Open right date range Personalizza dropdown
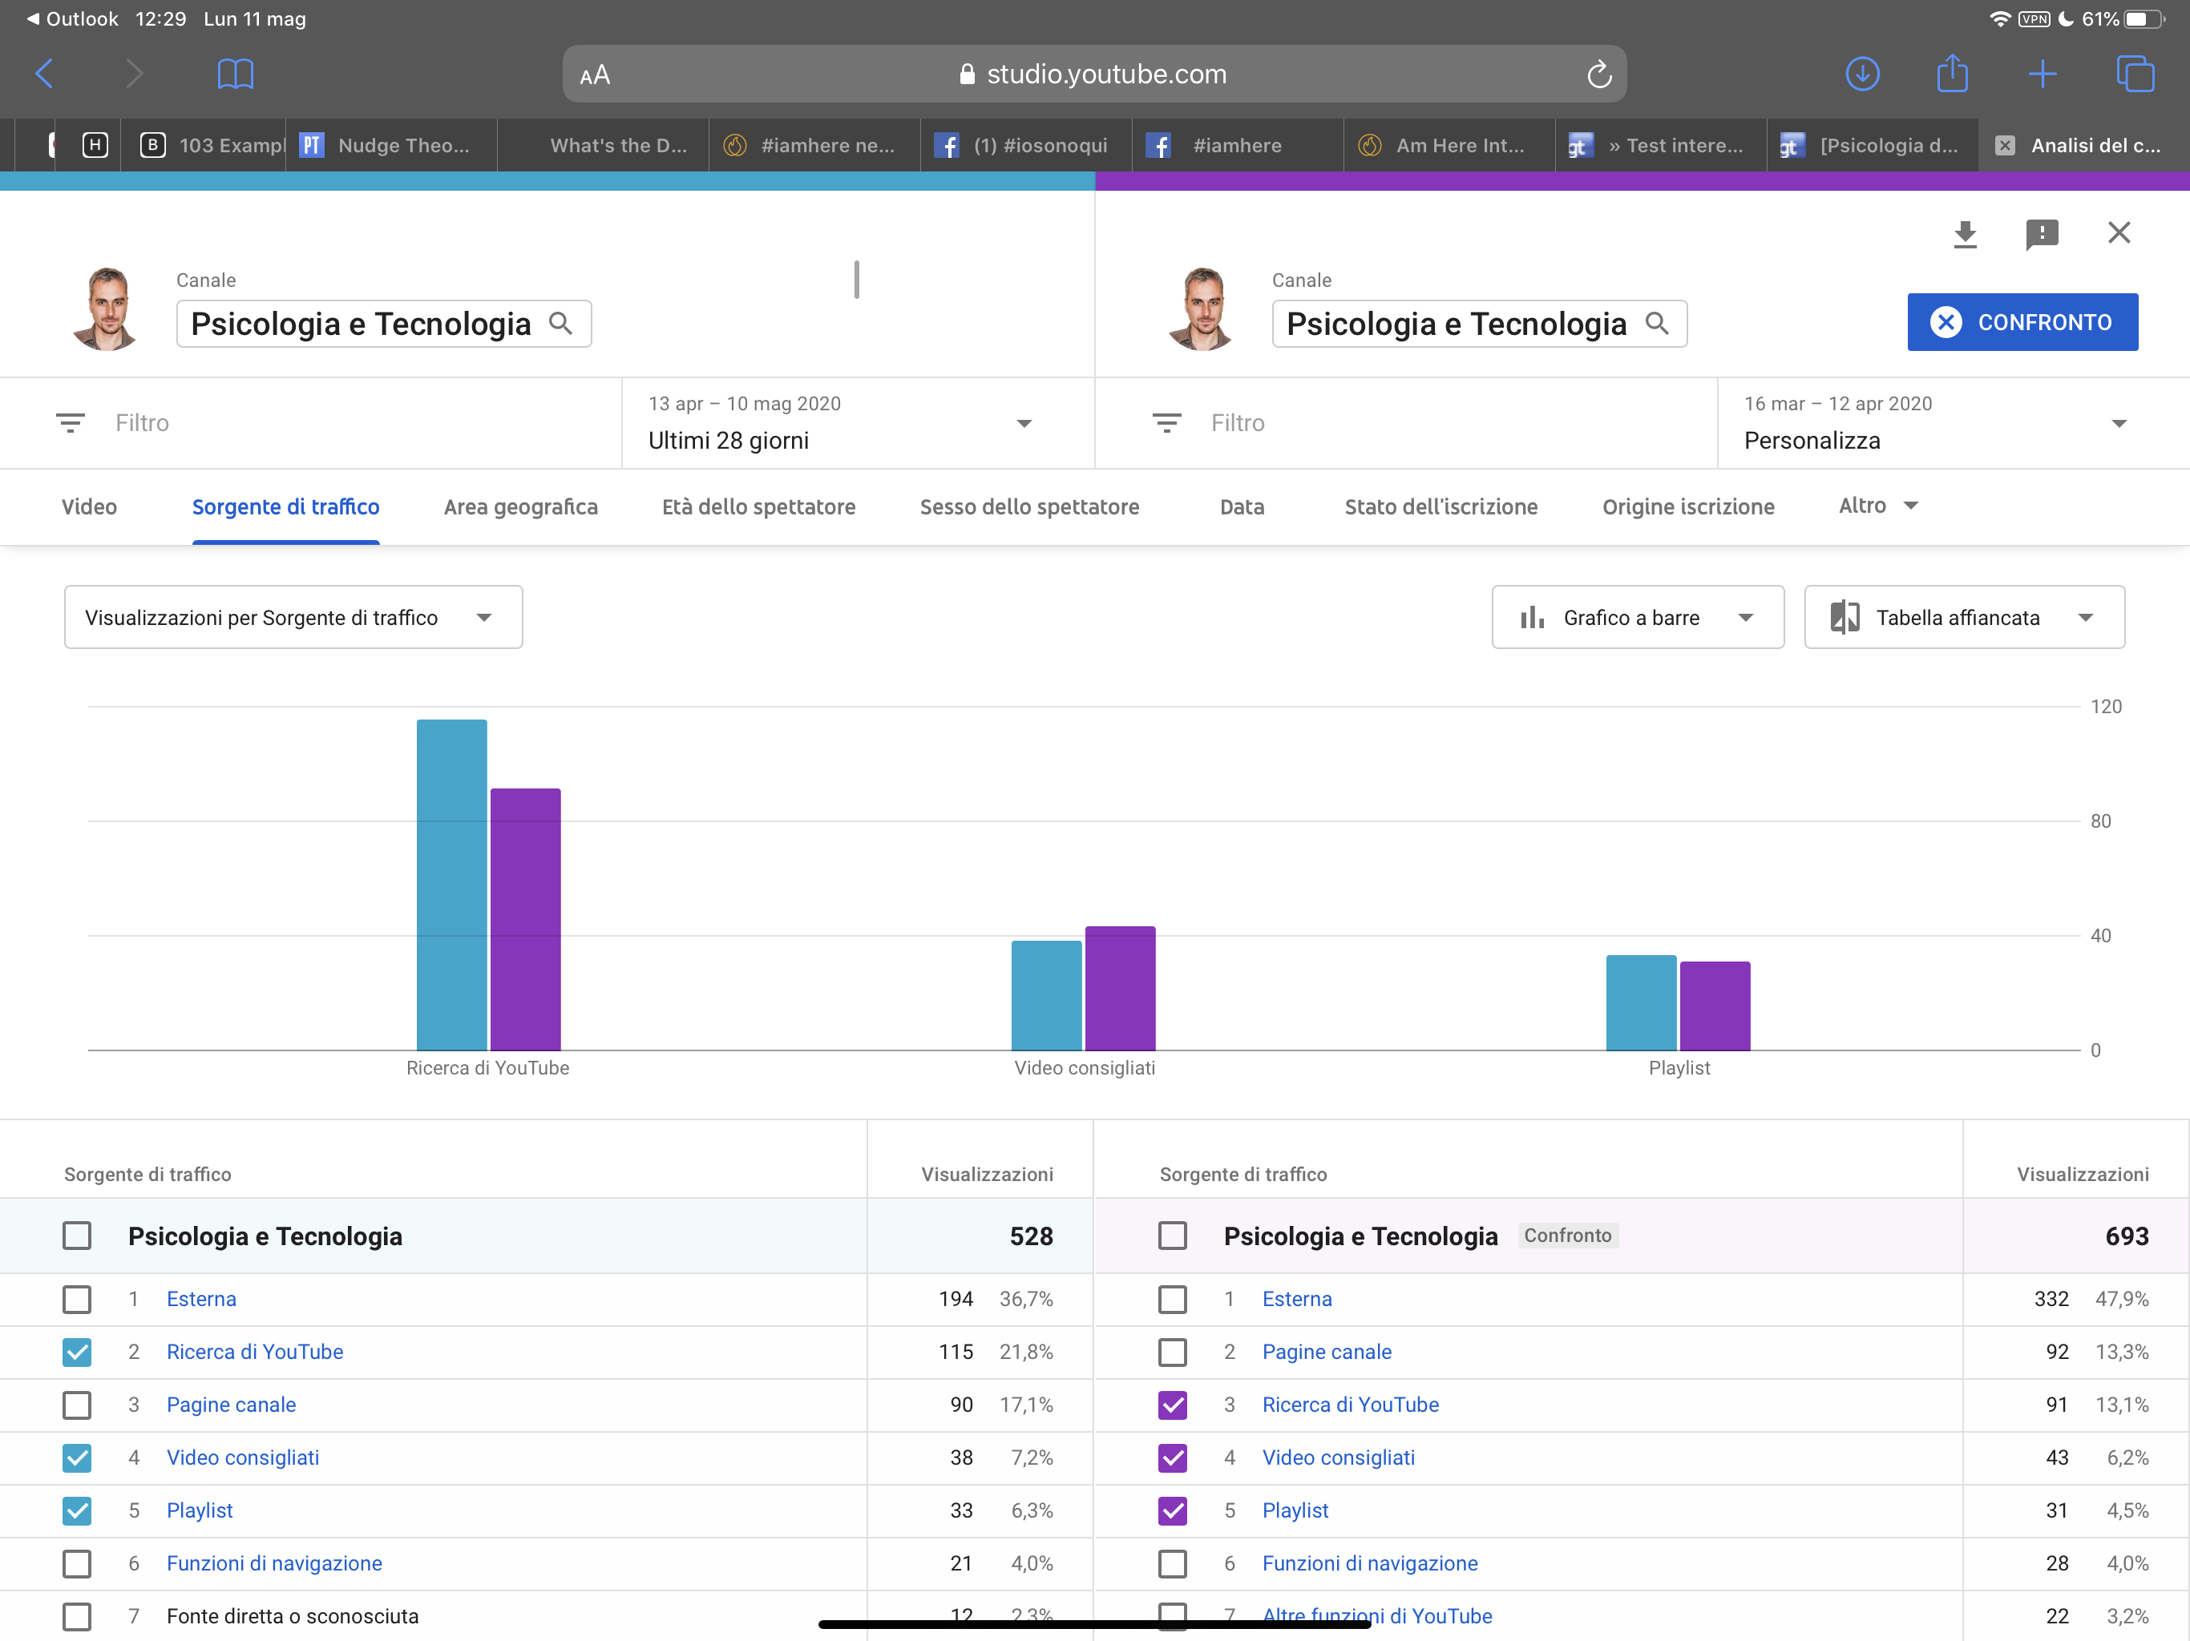The image size is (2190, 1641). coord(1953,422)
